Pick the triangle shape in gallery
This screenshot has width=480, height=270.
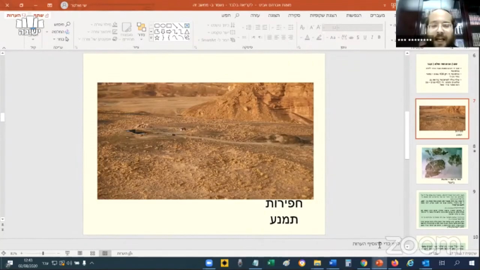[x=187, y=32]
